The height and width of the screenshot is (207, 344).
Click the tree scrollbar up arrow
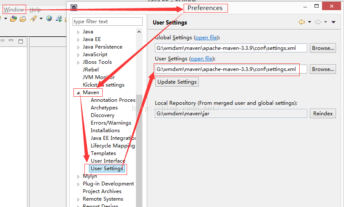point(139,32)
